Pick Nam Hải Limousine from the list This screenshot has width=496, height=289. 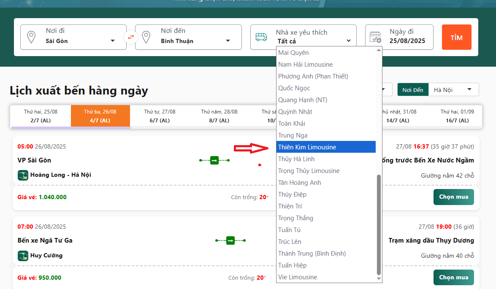coord(305,65)
